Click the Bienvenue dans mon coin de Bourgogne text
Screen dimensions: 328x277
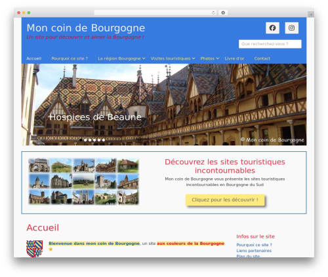[x=94, y=244]
